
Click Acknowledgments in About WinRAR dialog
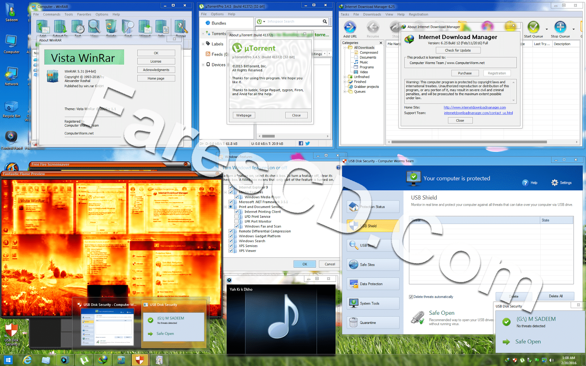pos(156,70)
